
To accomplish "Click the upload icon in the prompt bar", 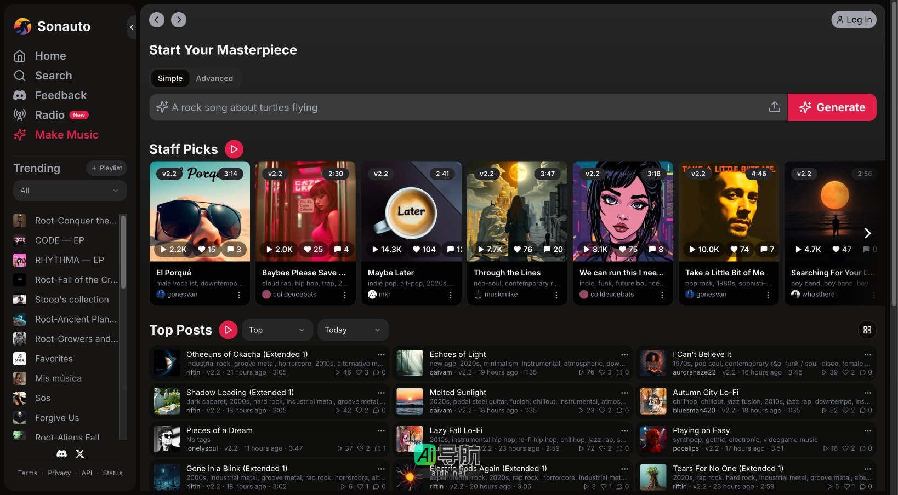I will [x=774, y=107].
